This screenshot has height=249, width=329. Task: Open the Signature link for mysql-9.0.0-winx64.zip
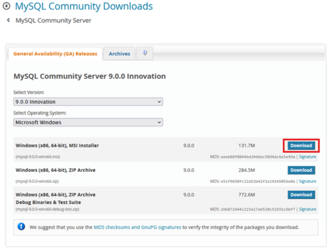tap(307, 181)
